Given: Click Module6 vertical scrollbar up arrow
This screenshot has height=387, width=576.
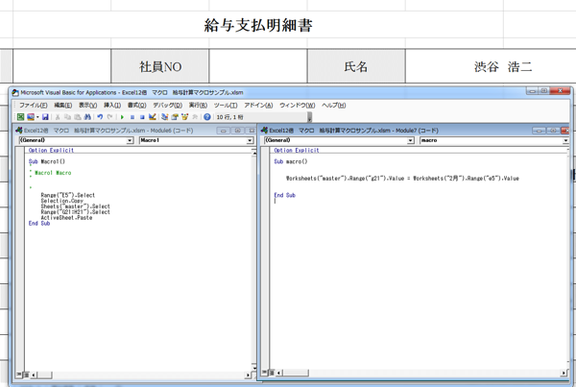Looking at the screenshot, I should pos(253,153).
